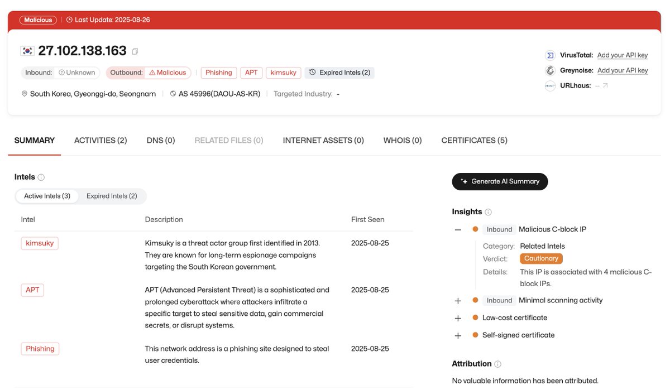Click AS 45996(DAOU-AS-KR) text
The width and height of the screenshot is (670, 390).
pyautogui.click(x=219, y=94)
